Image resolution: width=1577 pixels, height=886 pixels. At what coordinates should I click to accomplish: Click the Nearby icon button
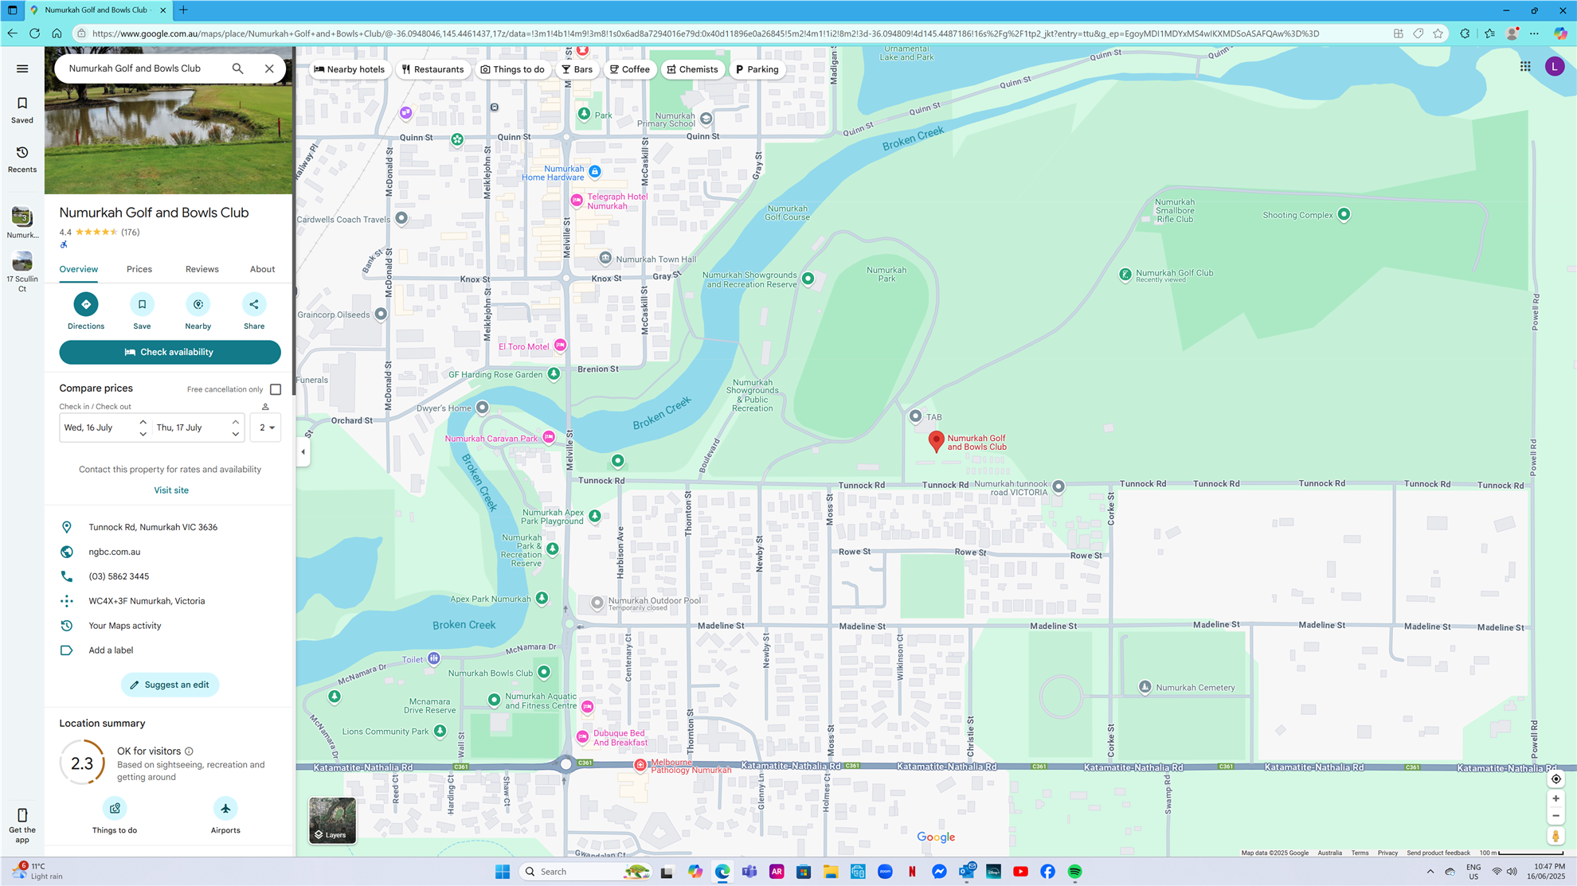[x=198, y=304]
